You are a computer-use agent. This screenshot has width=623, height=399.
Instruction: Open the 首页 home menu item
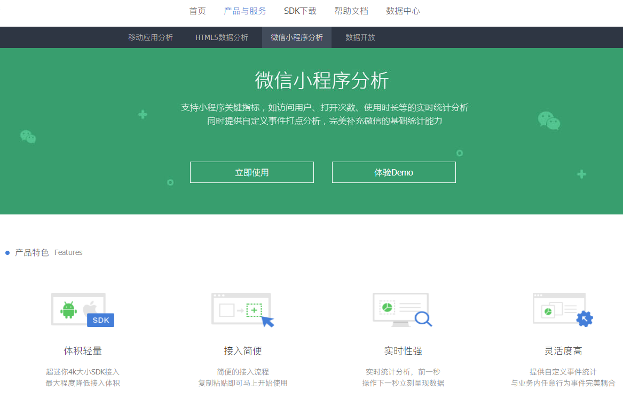tap(198, 11)
